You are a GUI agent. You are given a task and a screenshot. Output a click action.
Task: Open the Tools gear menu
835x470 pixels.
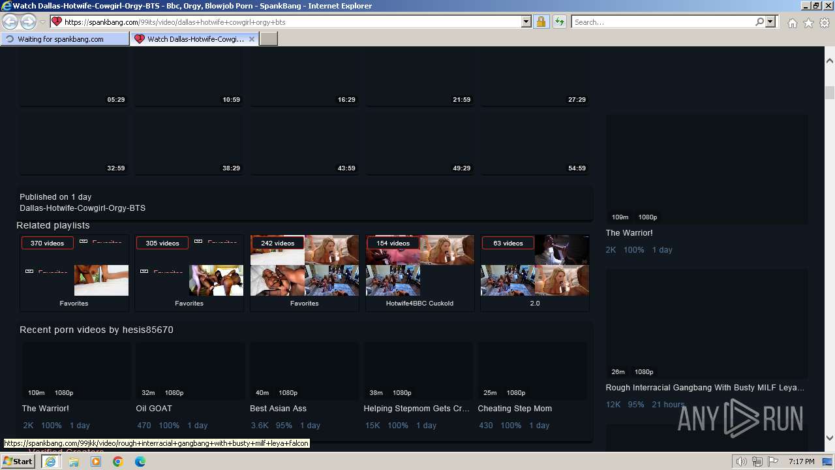click(825, 23)
